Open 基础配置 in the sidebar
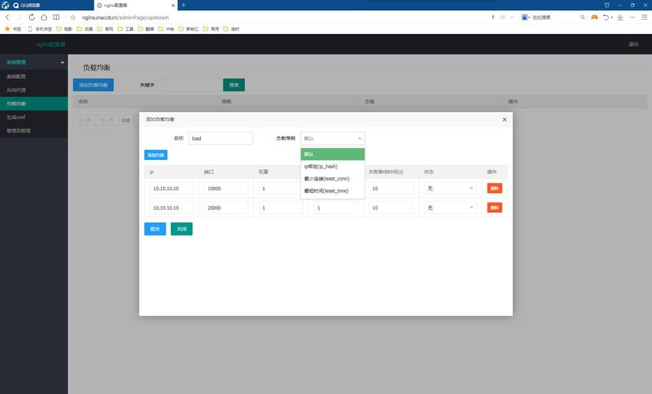This screenshot has width=652, height=394. pos(17,76)
